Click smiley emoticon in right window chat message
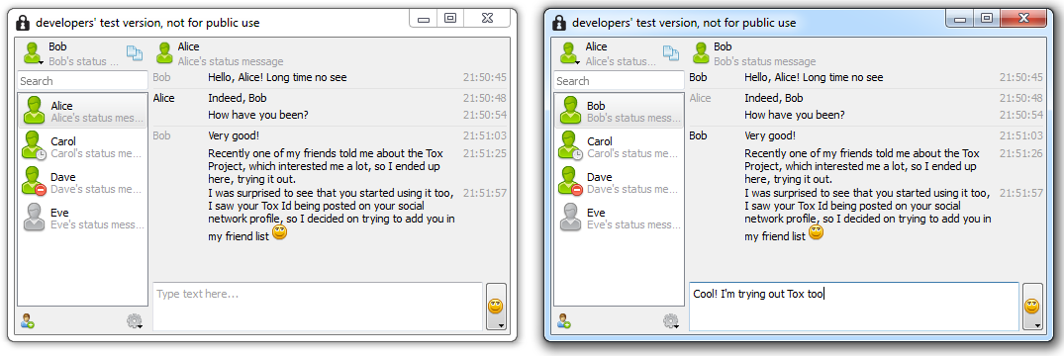 (x=817, y=233)
